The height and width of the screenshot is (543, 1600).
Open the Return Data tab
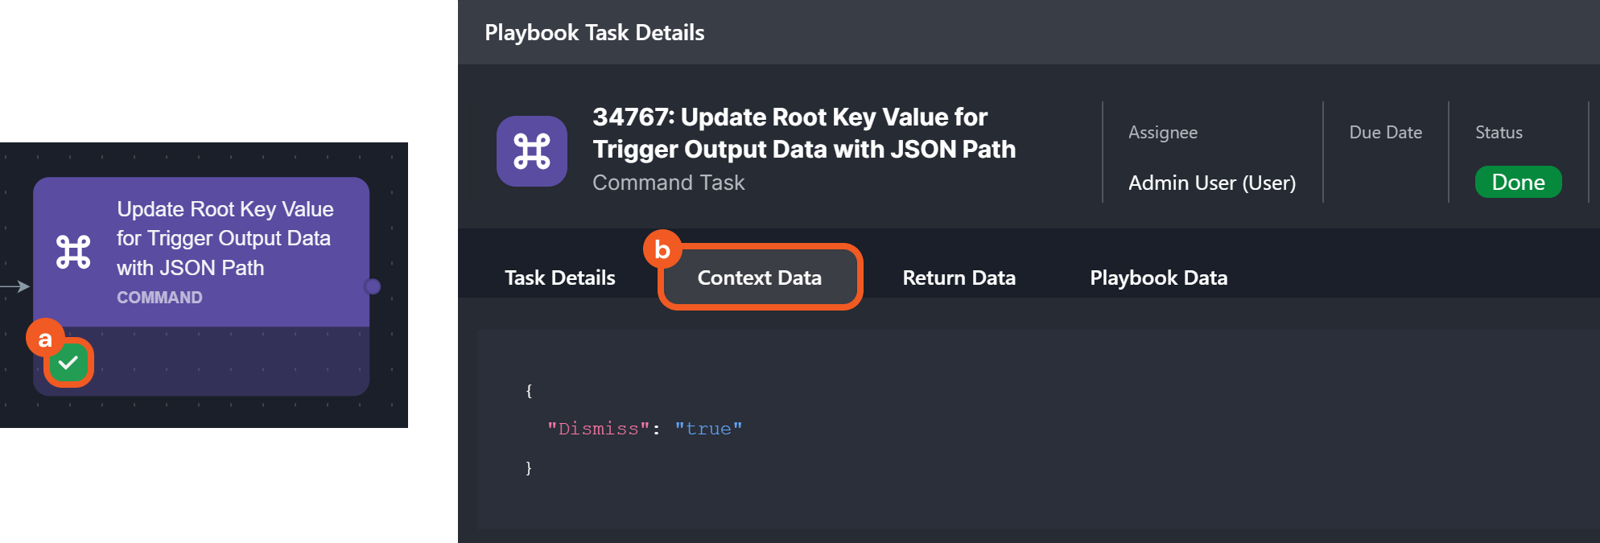(x=959, y=278)
